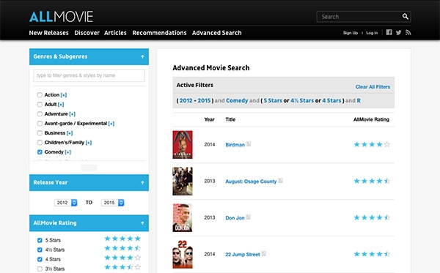Expand Adult subgenres [+]
440x273 pixels.
(61, 105)
